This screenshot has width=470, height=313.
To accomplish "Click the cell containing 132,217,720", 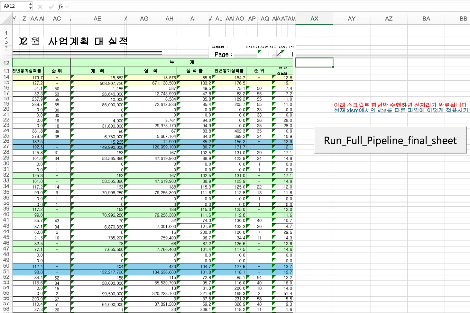I will point(97,272).
